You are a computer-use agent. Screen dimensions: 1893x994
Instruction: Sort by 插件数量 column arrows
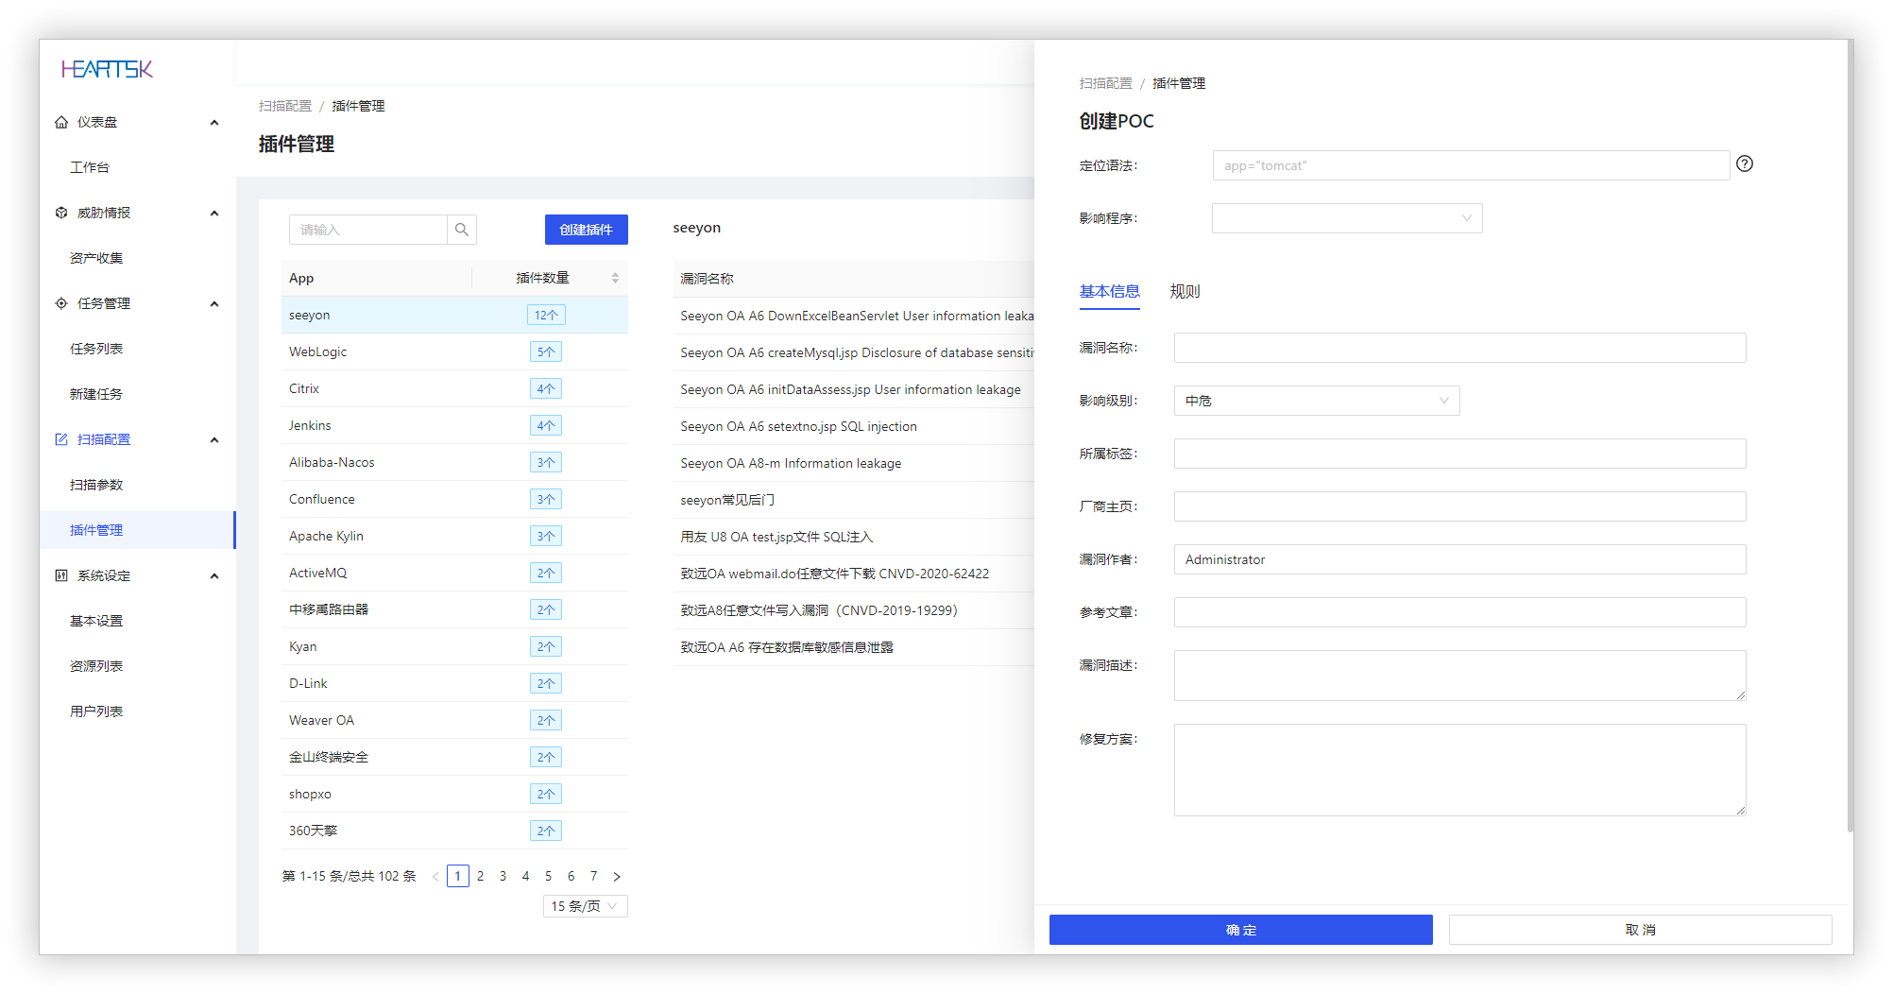click(x=615, y=278)
